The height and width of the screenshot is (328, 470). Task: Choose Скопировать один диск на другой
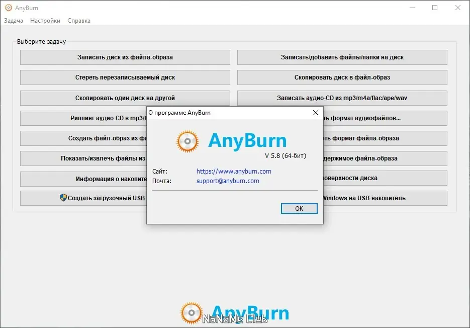click(x=125, y=98)
